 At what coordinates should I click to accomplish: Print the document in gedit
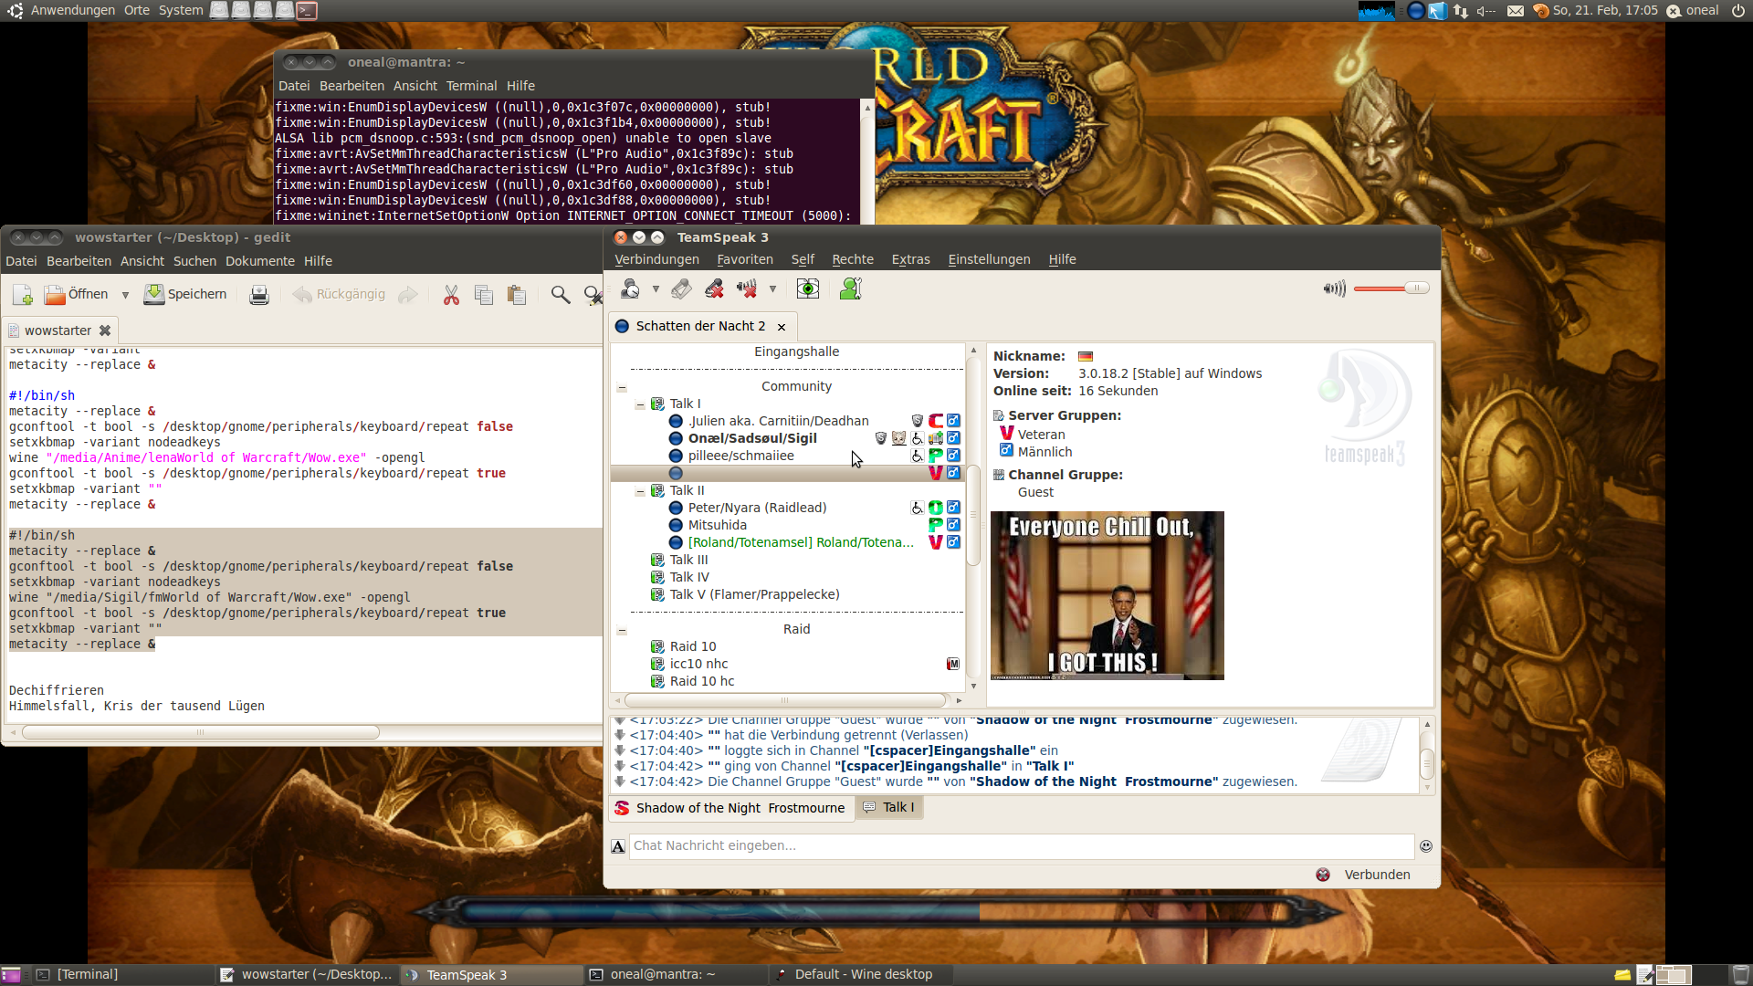pos(259,295)
